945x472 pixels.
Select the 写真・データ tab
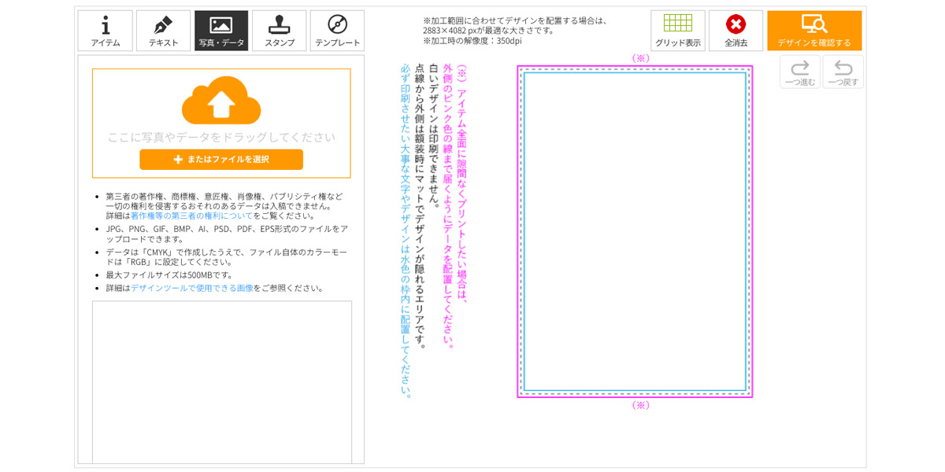tap(221, 31)
